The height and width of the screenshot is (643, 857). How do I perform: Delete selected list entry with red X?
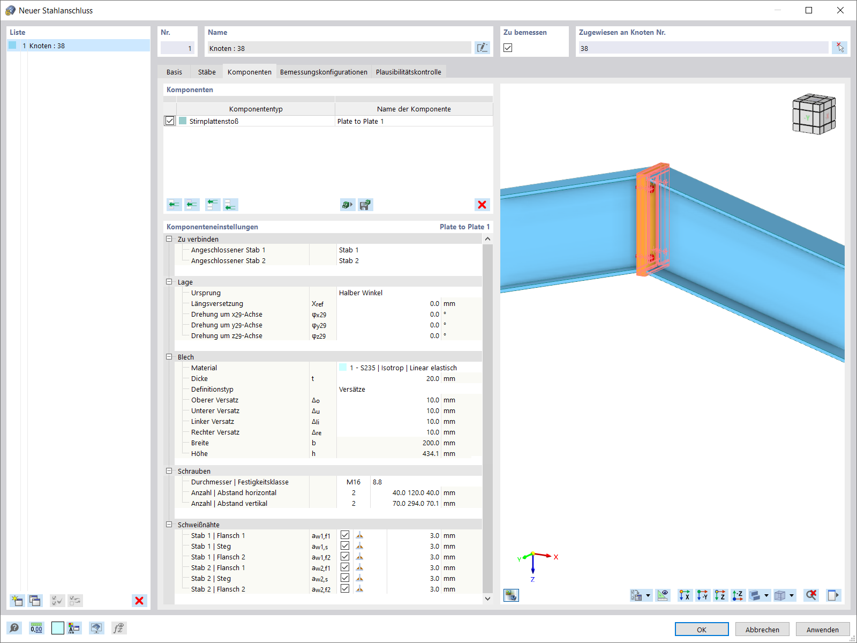click(139, 600)
